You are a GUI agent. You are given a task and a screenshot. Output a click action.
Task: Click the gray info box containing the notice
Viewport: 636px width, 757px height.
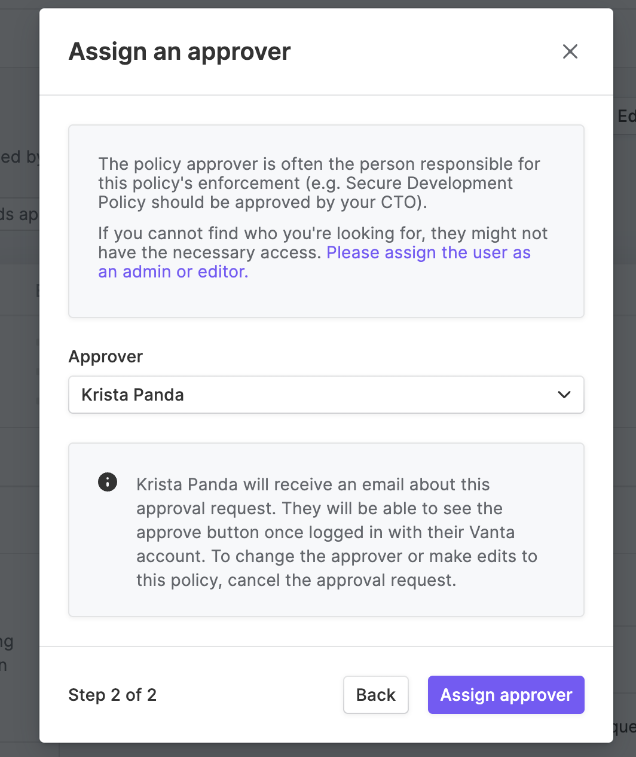pos(326,530)
